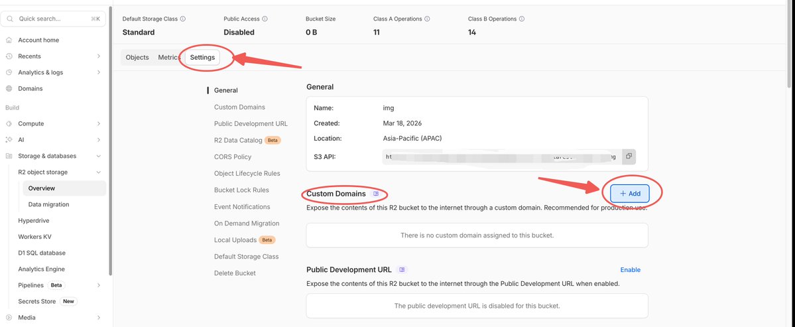Select General in settings navigation
The width and height of the screenshot is (795, 327).
pyautogui.click(x=225, y=90)
